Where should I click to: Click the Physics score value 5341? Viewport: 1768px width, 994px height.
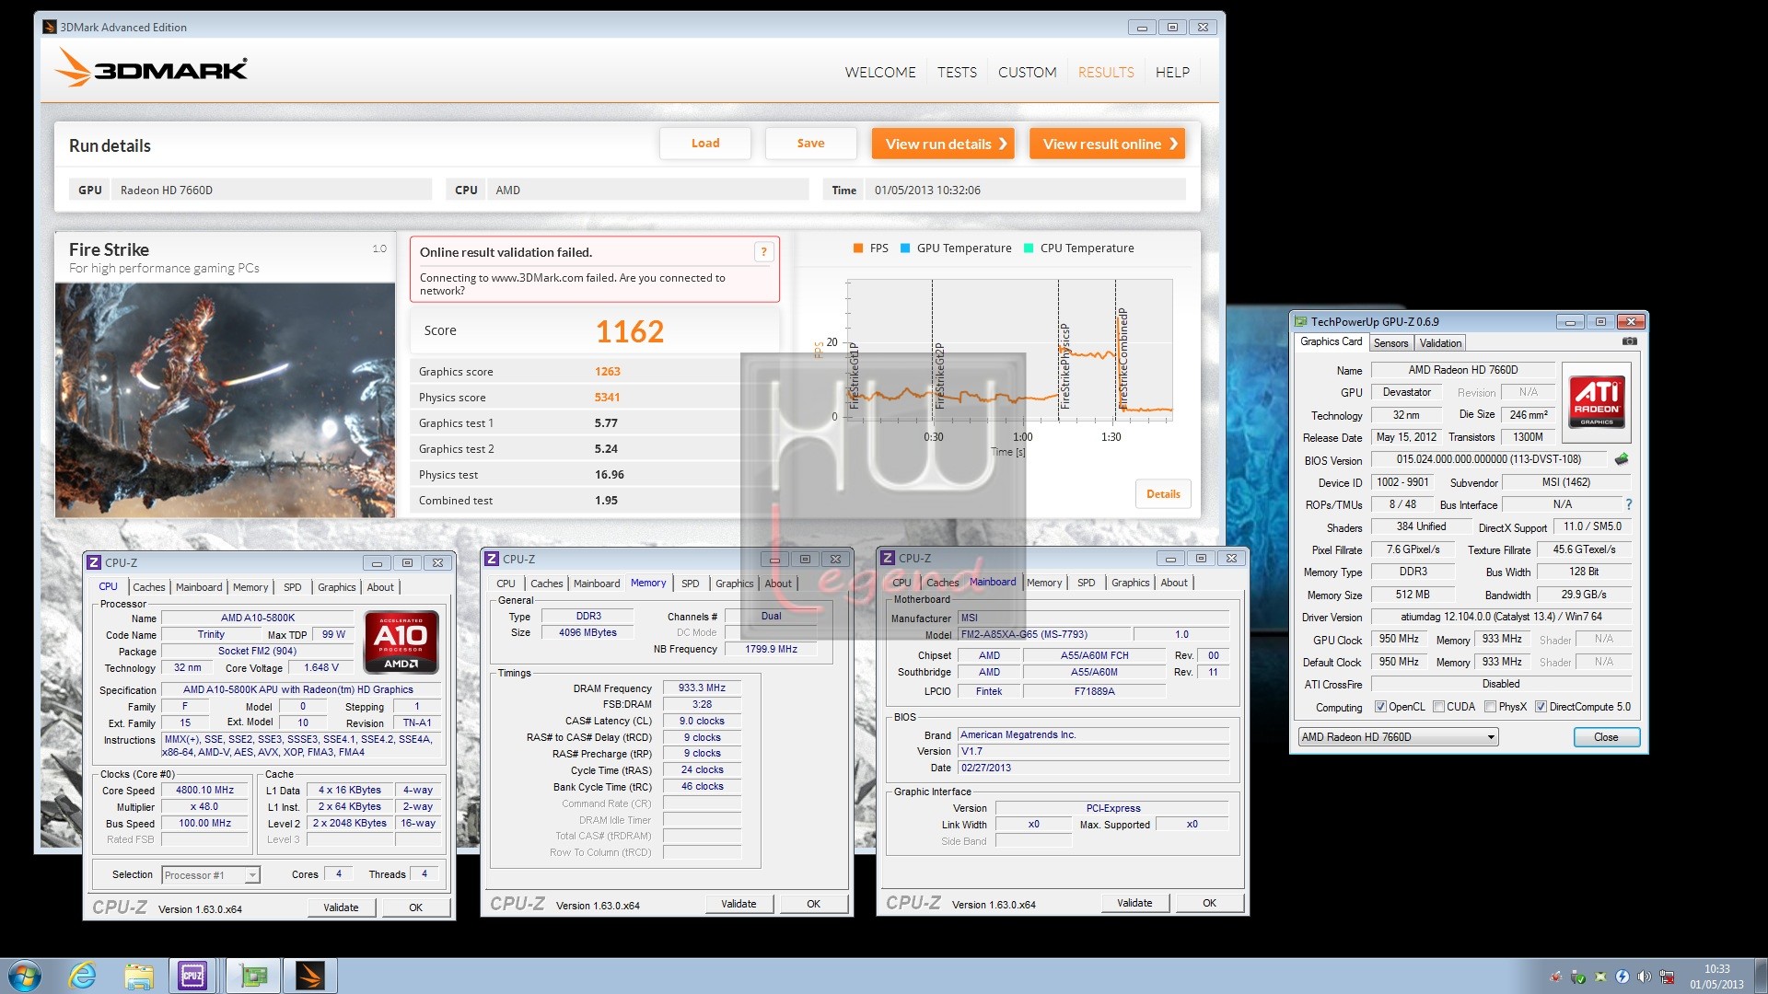point(607,398)
